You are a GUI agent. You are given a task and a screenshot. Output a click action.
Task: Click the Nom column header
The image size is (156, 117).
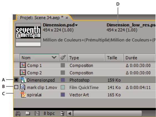click(x=39, y=58)
